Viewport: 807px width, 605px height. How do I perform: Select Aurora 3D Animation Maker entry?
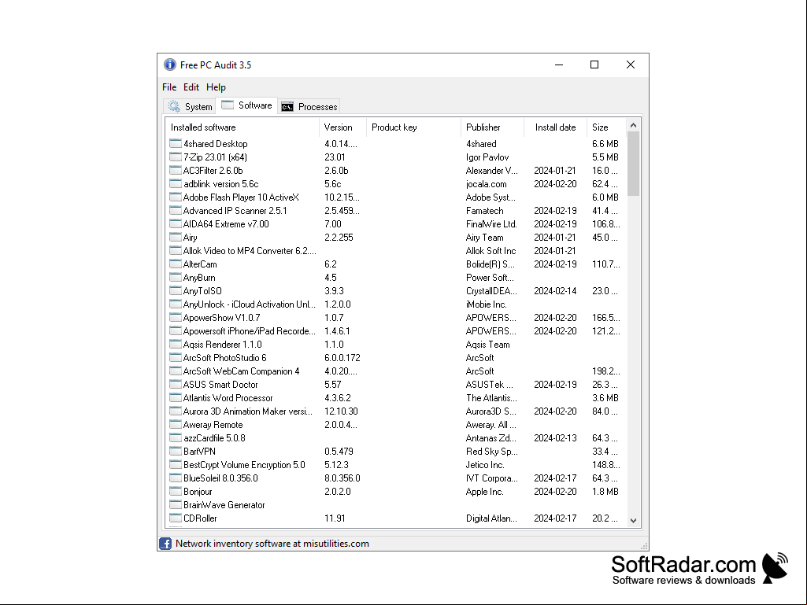point(395,411)
